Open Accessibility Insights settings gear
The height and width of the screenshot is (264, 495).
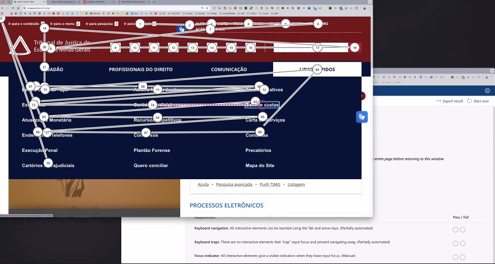pyautogui.click(x=487, y=90)
